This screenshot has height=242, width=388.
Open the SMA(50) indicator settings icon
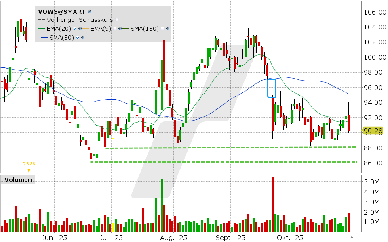point(83,37)
